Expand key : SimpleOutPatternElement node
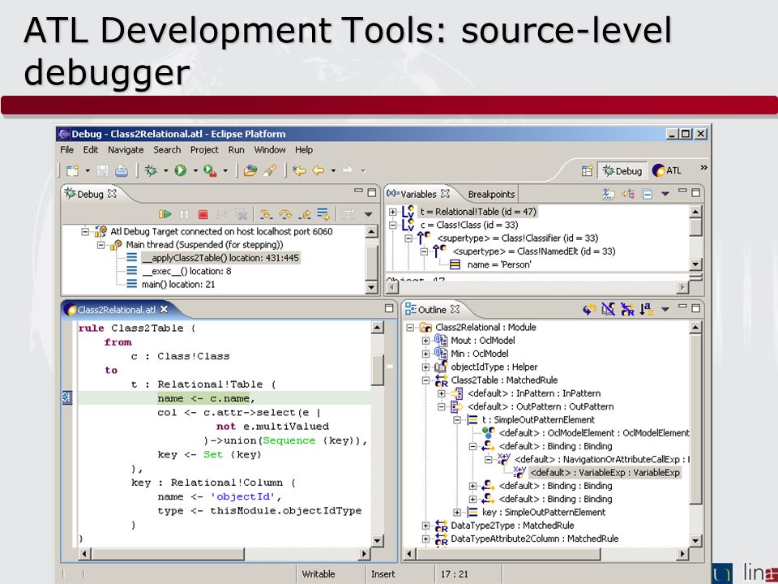This screenshot has width=778, height=584. (x=457, y=512)
